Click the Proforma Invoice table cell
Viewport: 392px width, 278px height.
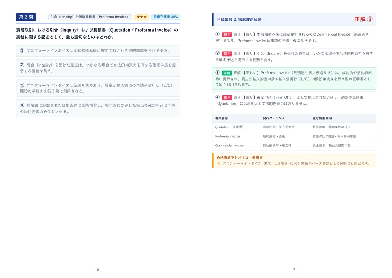227,137
